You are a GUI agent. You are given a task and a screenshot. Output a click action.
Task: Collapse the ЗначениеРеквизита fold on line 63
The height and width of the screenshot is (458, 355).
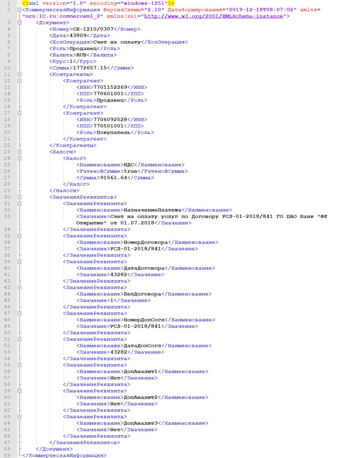click(19, 416)
